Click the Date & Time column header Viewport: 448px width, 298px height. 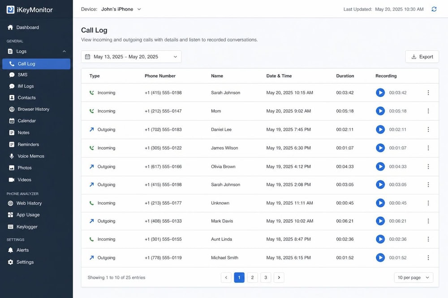click(279, 76)
